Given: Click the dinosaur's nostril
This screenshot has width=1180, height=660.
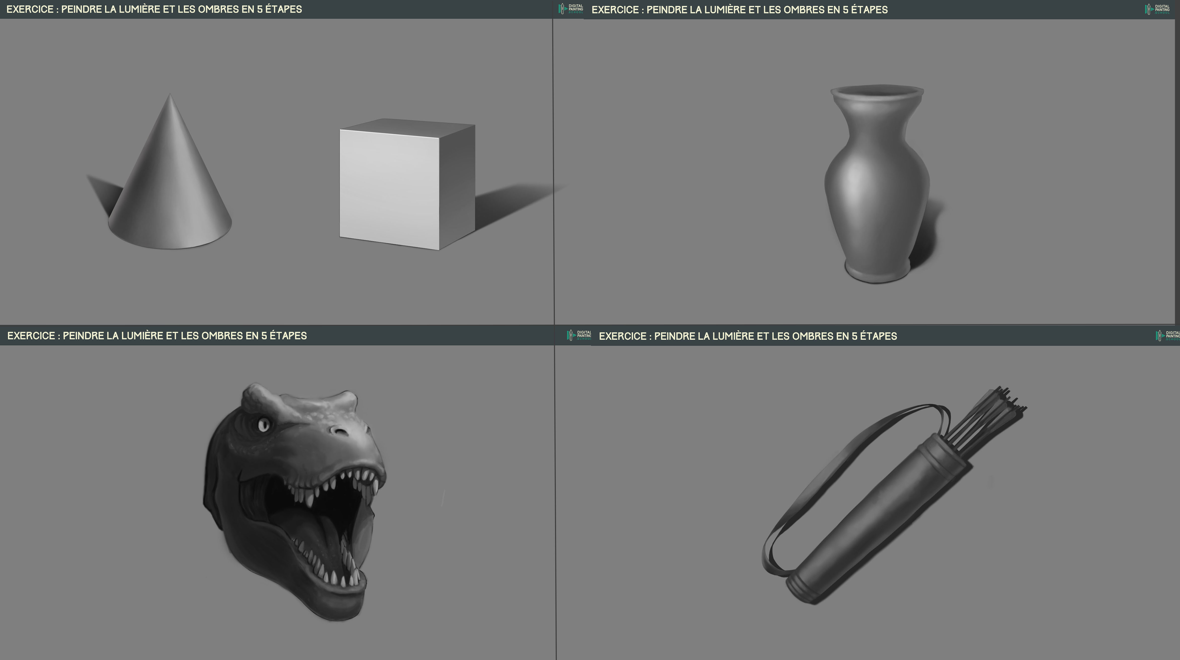Looking at the screenshot, I should coord(341,431).
